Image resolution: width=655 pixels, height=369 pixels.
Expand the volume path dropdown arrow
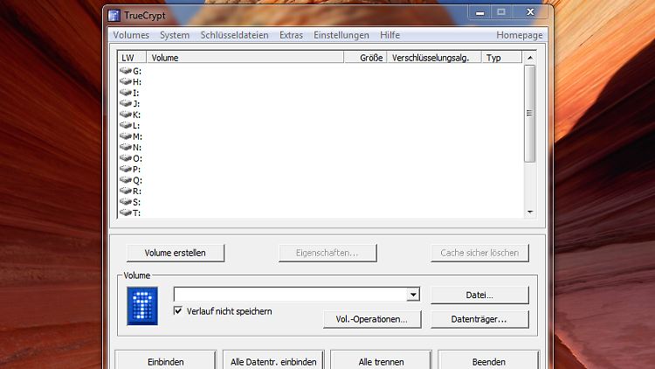(x=413, y=296)
